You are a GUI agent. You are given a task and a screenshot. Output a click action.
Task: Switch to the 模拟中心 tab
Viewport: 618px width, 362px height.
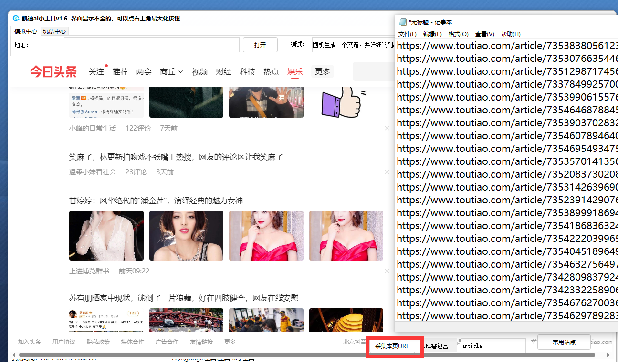point(26,31)
